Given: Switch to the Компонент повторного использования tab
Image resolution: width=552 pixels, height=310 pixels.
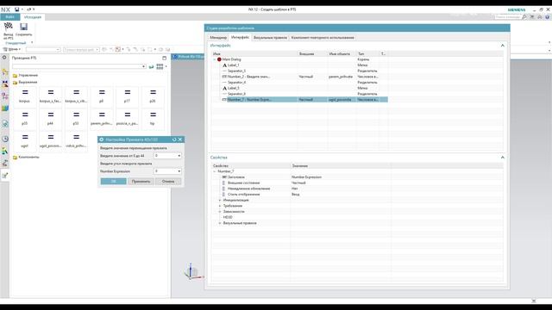Looking at the screenshot, I should point(323,38).
